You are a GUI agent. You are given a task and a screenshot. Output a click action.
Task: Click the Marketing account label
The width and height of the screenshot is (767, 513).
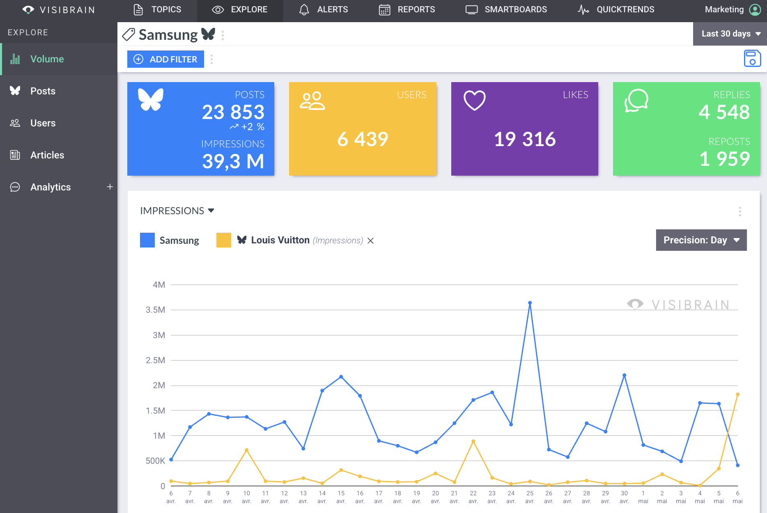(x=724, y=9)
